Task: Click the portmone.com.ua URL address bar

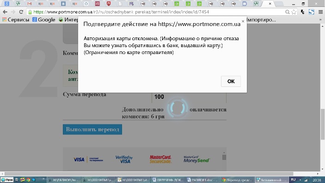Action: (158, 12)
